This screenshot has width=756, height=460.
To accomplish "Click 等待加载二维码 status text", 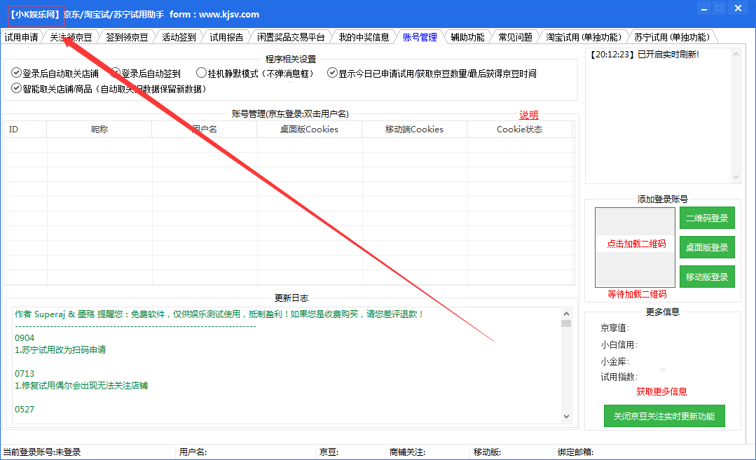I will click(x=637, y=294).
